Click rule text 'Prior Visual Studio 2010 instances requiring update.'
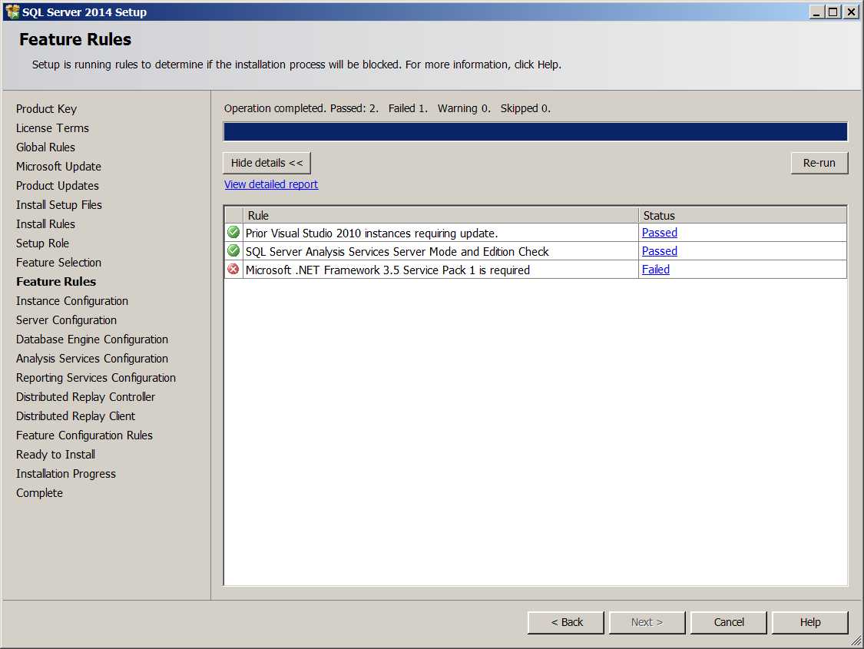The width and height of the screenshot is (864, 649). 372,233
